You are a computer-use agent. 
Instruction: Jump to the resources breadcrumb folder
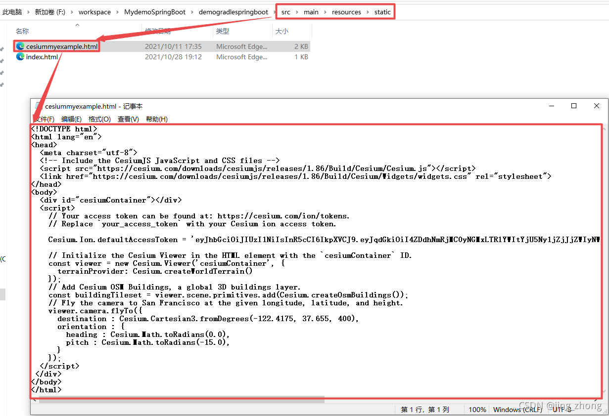pyautogui.click(x=346, y=12)
